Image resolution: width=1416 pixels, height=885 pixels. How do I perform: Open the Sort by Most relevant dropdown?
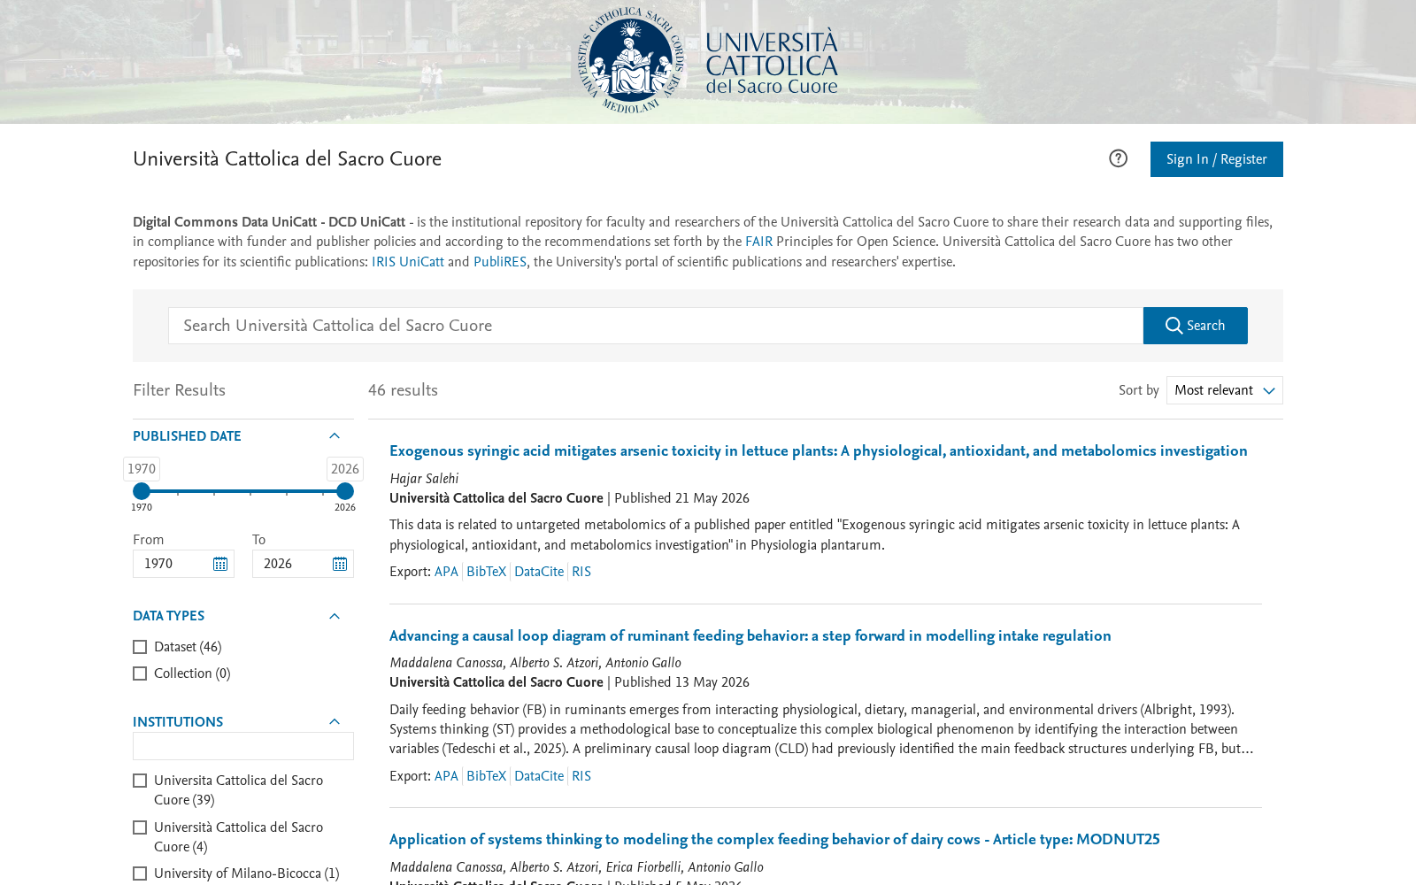pos(1224,390)
